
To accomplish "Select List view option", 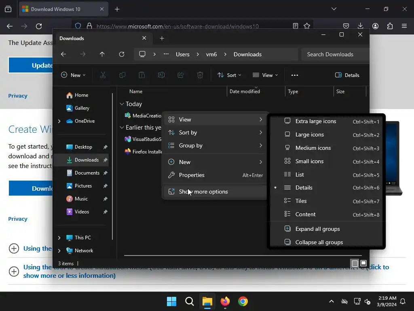I will pos(326,175).
